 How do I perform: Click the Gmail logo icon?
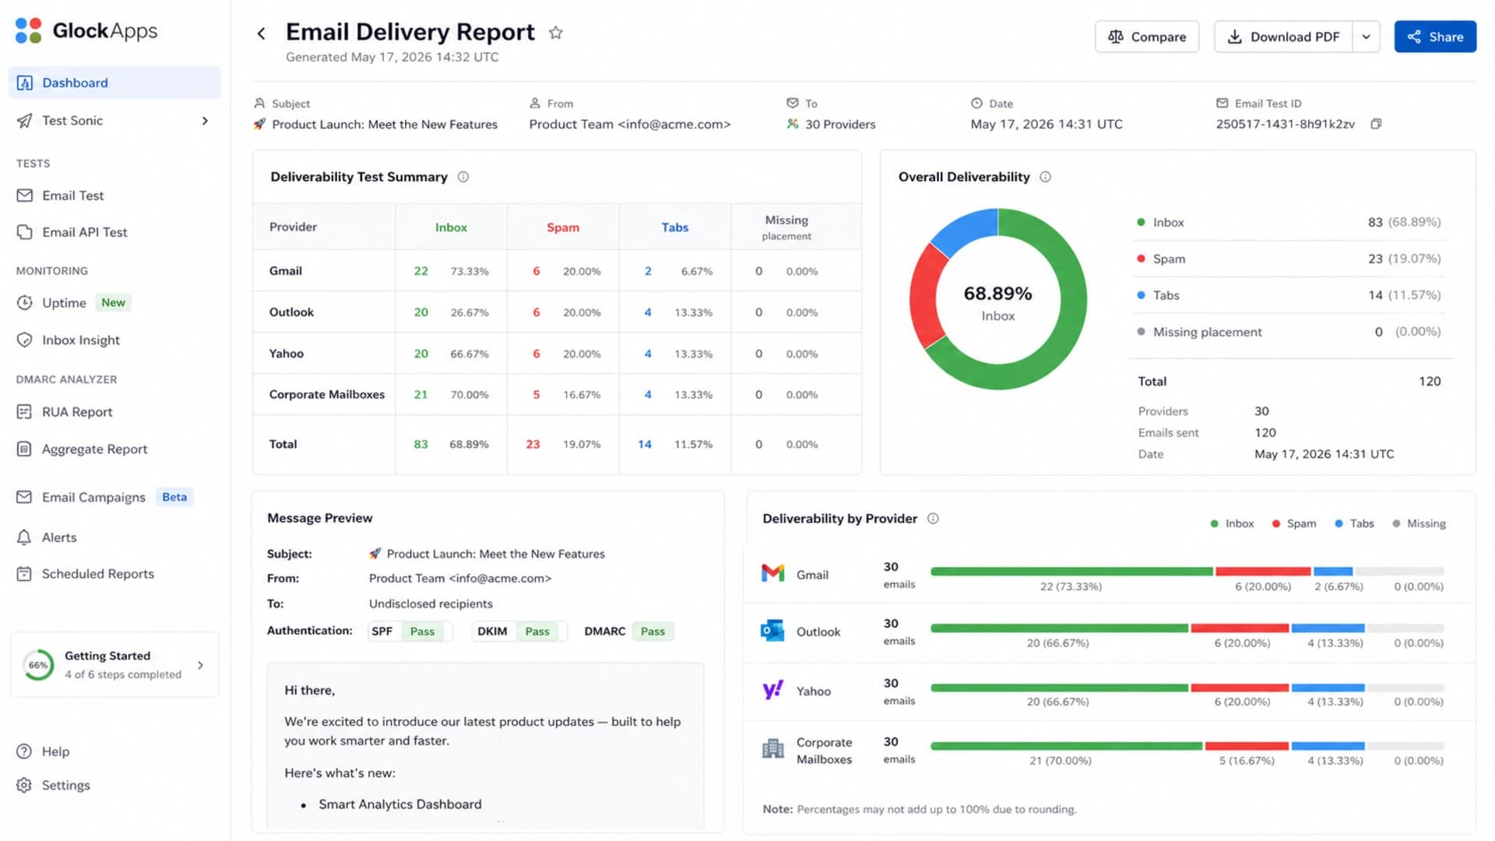[772, 573]
